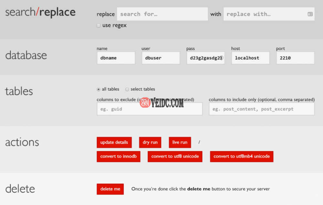Click the port field showing 2210
Screen dimensions: 323x205
295,58
